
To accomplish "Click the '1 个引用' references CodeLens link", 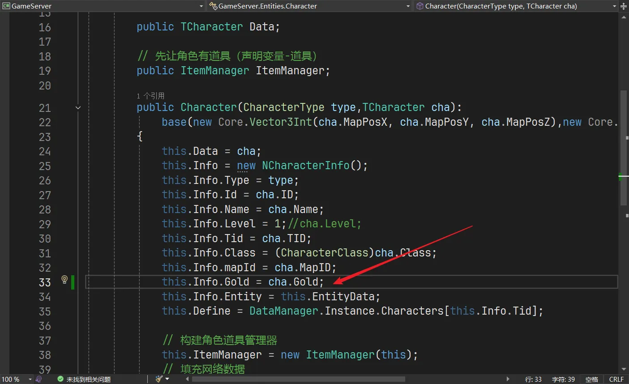I will [x=150, y=96].
